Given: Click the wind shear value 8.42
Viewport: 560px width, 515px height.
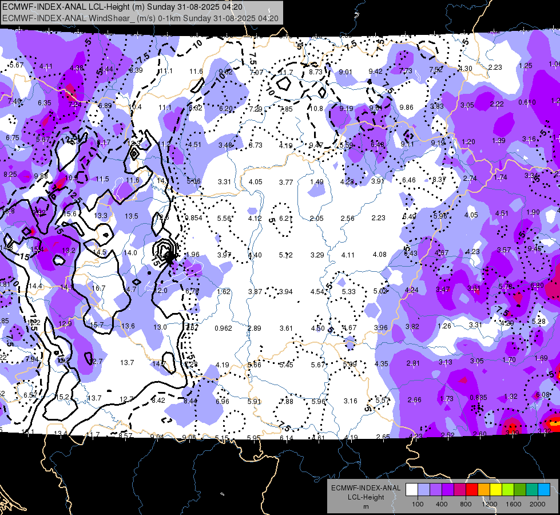Looking at the screenshot, I should [x=158, y=401].
